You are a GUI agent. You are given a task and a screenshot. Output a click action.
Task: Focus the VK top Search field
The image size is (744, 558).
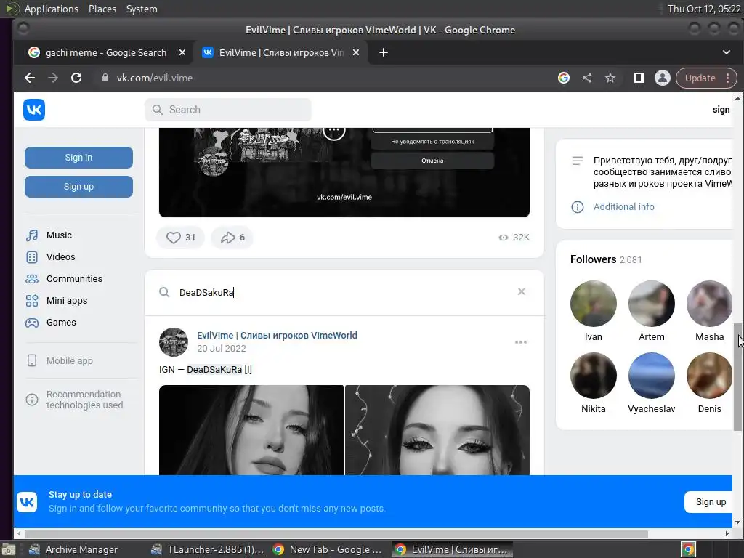click(x=227, y=110)
